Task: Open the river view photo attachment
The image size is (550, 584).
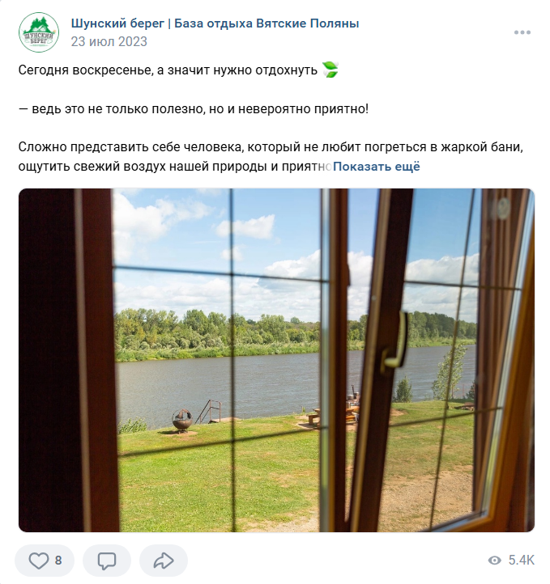Action: click(276, 360)
